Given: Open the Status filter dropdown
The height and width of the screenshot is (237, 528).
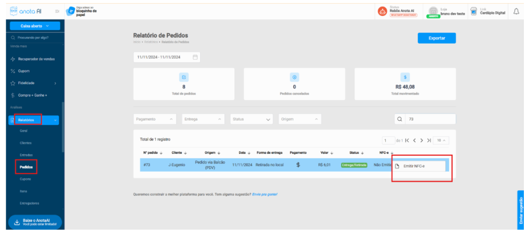Looking at the screenshot, I should tap(252, 119).
